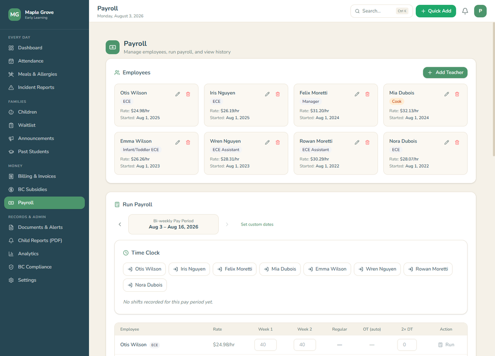Image resolution: width=495 pixels, height=356 pixels.
Task: Delete Felix Moretti with the trash icon
Action: pyautogui.click(x=367, y=94)
